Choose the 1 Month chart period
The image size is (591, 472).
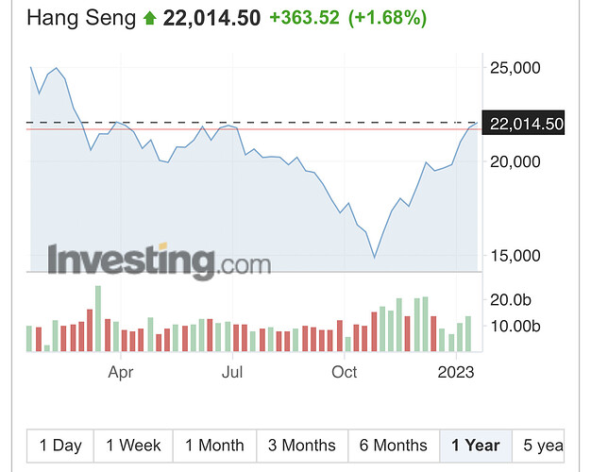pos(214,446)
